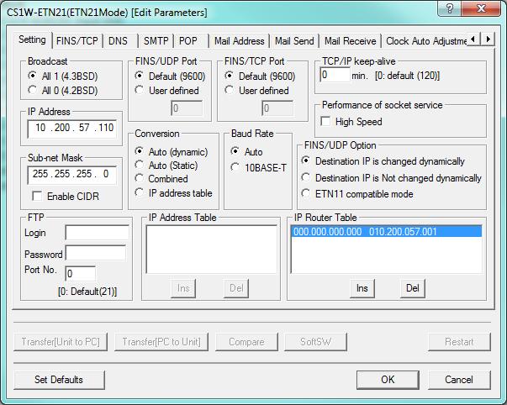This screenshot has height=405, width=507.
Task: Select router entry 000.000.000.000 010.200.057.001
Action: (387, 231)
